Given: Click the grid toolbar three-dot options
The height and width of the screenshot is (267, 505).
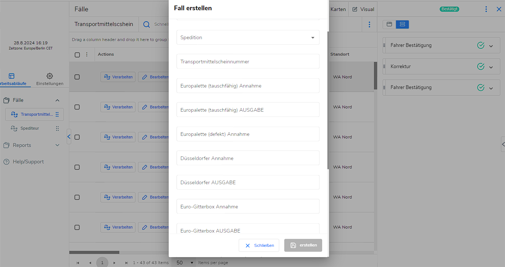Looking at the screenshot, I should pos(369,25).
